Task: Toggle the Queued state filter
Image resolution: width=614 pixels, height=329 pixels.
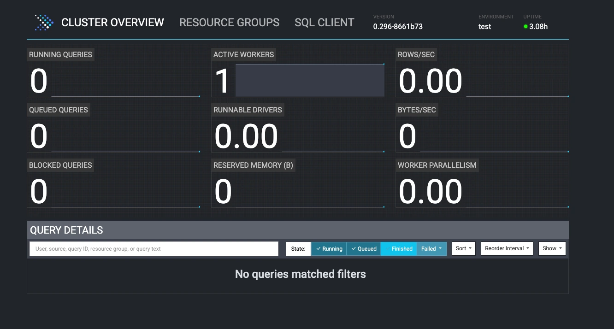Action: [363, 249]
